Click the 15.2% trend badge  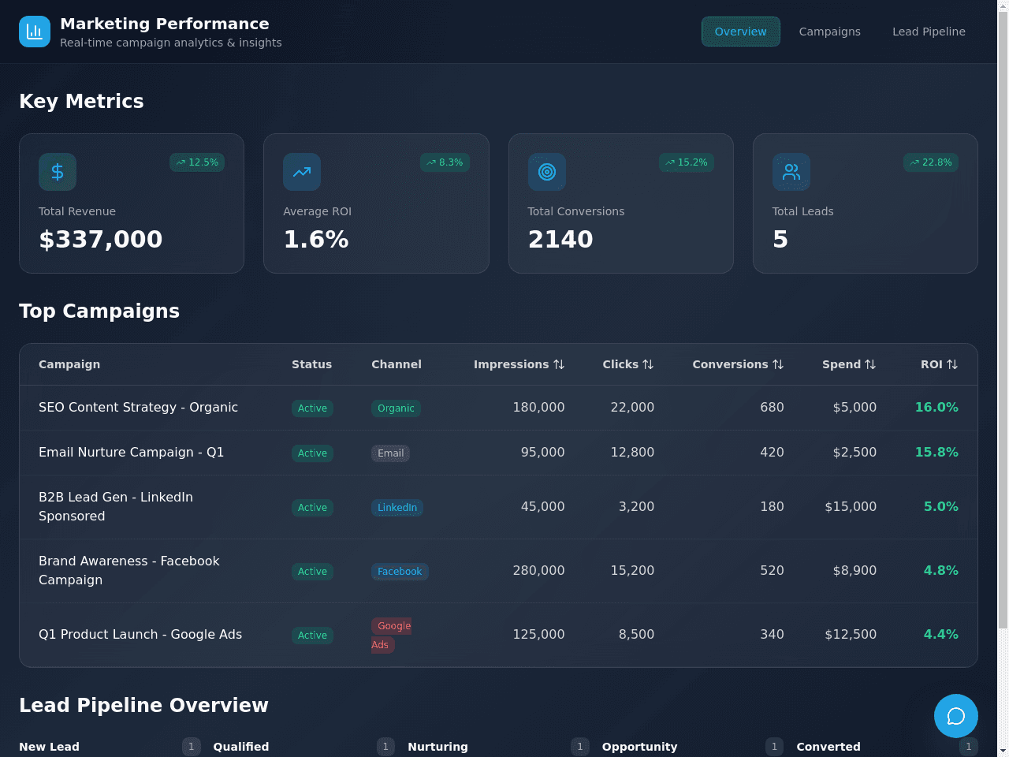point(687,162)
